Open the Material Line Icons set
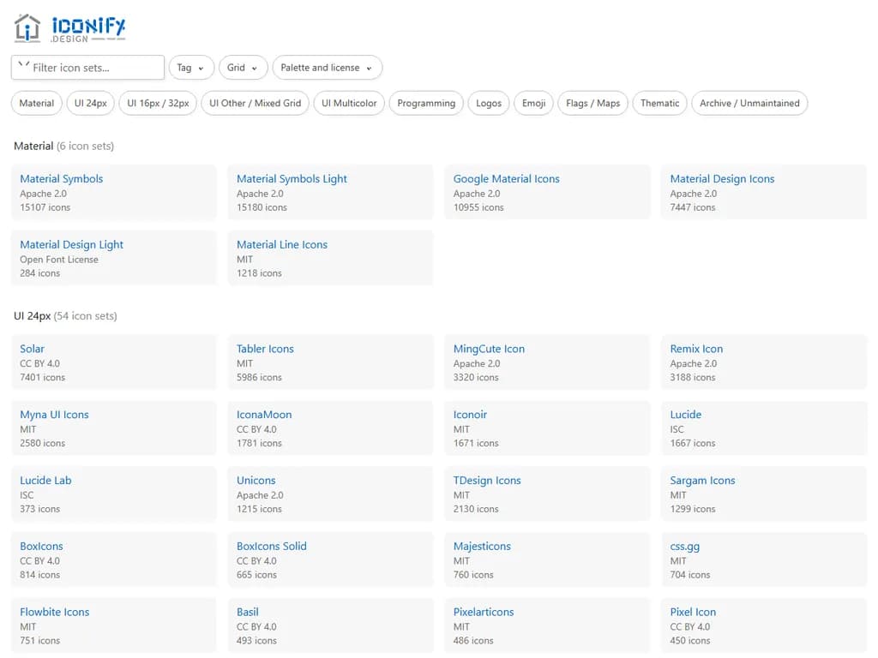This screenshot has height=658, width=878. (x=282, y=244)
